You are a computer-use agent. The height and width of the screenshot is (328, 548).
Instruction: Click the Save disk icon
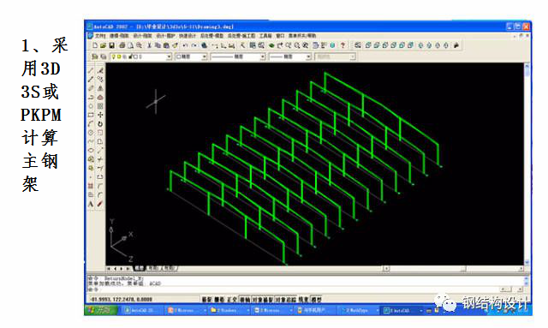tap(112, 45)
